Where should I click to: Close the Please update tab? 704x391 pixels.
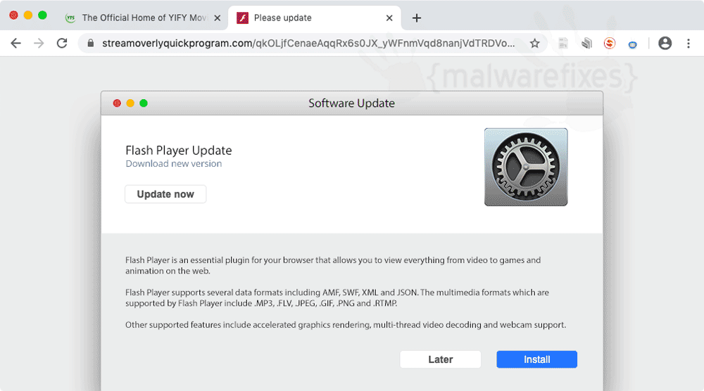[x=389, y=18]
